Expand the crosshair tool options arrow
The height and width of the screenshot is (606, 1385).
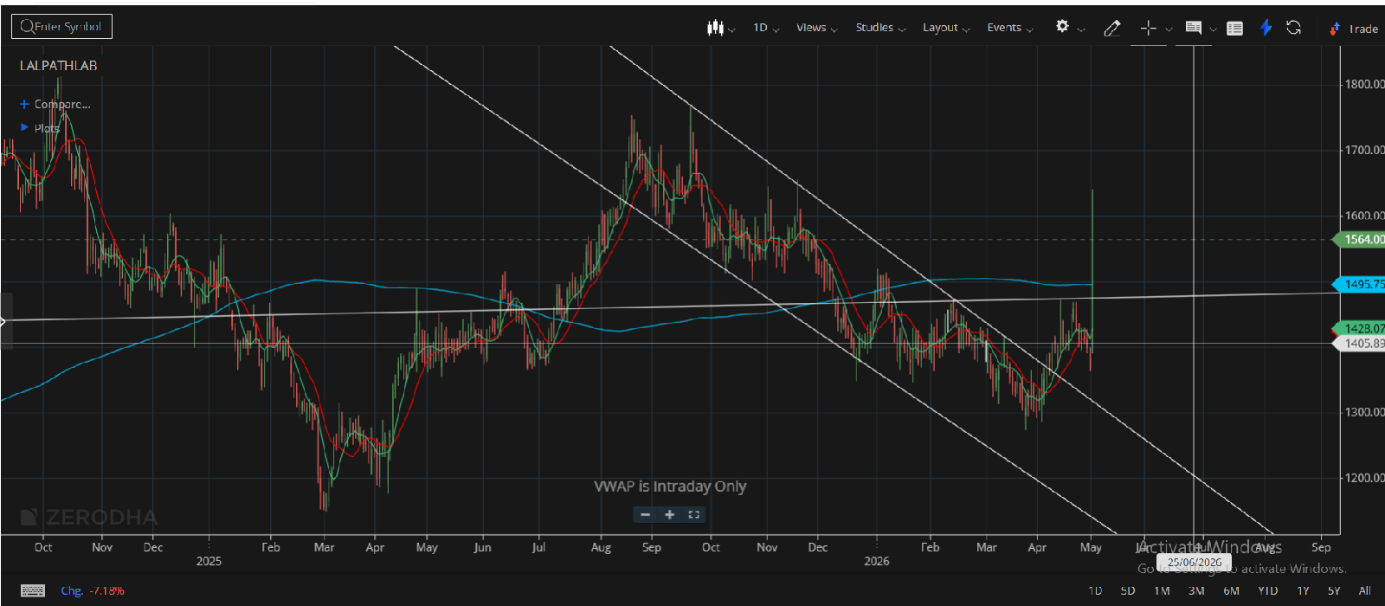[x=1169, y=29]
